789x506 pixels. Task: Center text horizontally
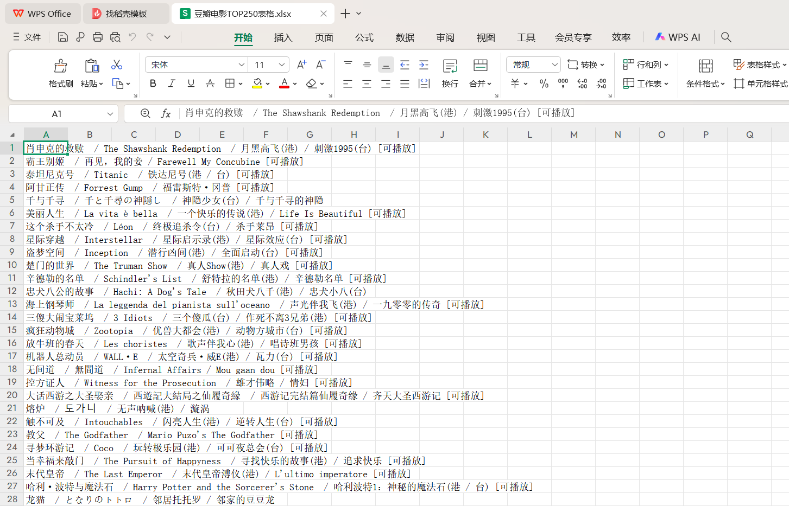click(x=367, y=84)
